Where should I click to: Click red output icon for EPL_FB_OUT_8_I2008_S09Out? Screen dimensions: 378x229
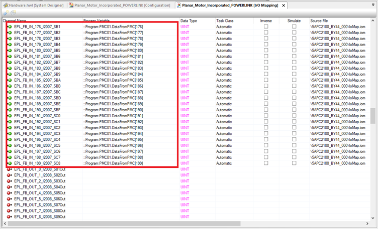[10, 217]
